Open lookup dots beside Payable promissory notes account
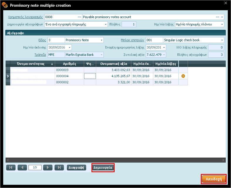 tap(217, 17)
